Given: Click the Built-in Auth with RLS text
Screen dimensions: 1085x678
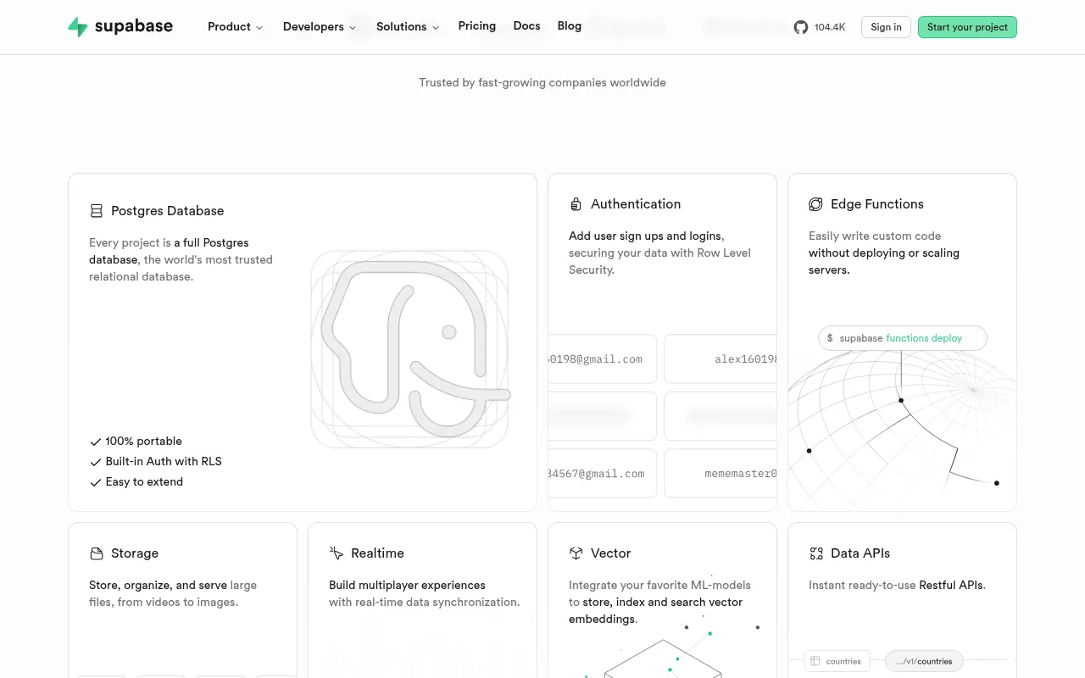Looking at the screenshot, I should pos(164,462).
